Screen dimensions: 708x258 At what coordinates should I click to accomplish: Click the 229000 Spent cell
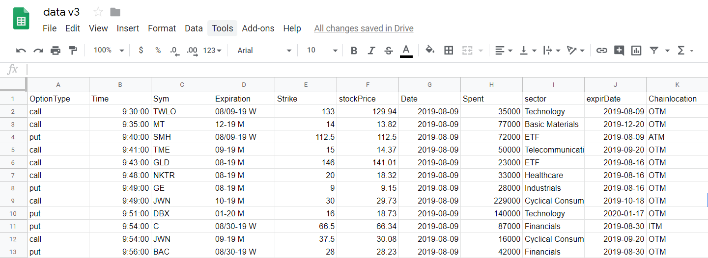[492, 201]
